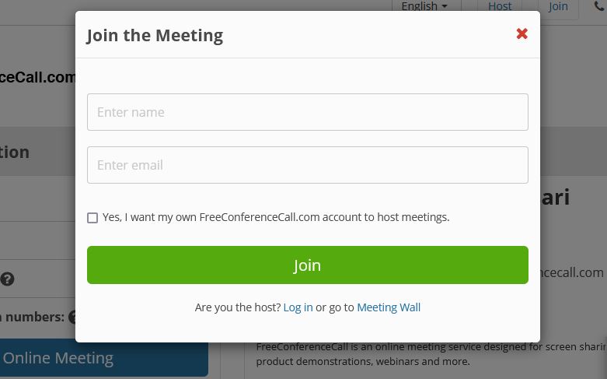607x379 pixels.
Task: Follow the Log in link
Action: pyautogui.click(x=298, y=307)
